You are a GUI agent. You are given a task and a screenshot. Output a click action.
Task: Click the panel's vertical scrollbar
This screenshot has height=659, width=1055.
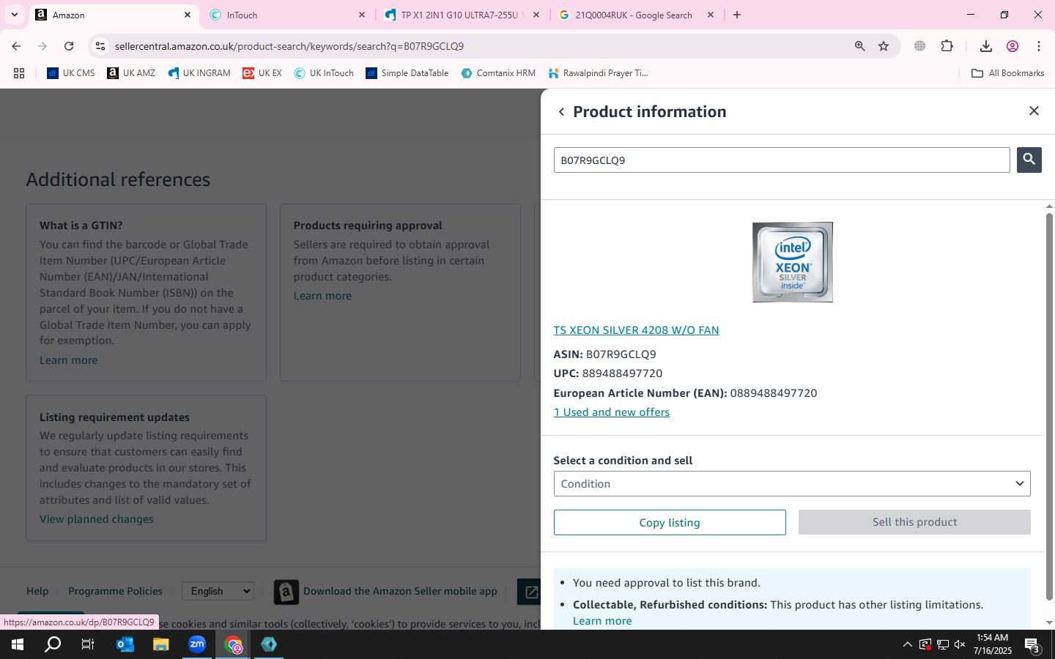[x=1049, y=406]
